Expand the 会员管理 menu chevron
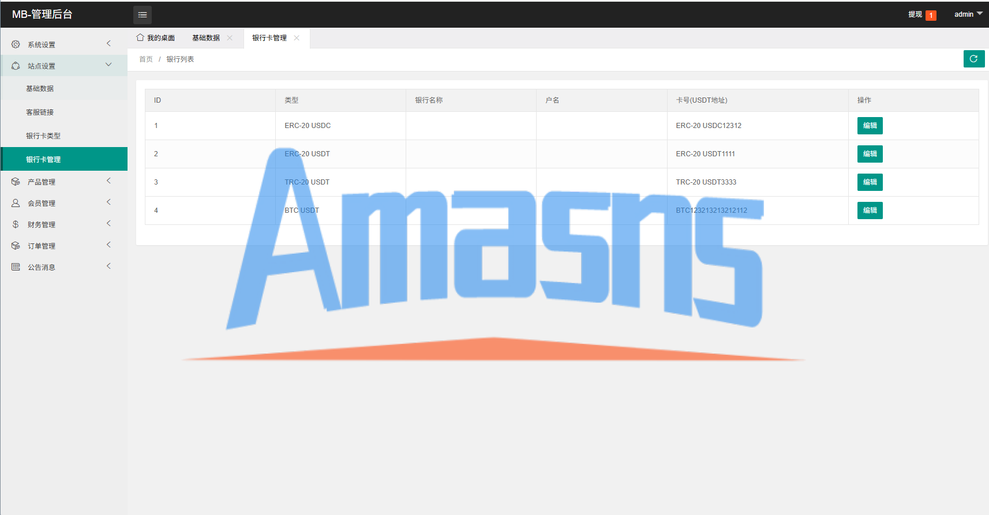Image resolution: width=989 pixels, height=515 pixels. point(108,202)
